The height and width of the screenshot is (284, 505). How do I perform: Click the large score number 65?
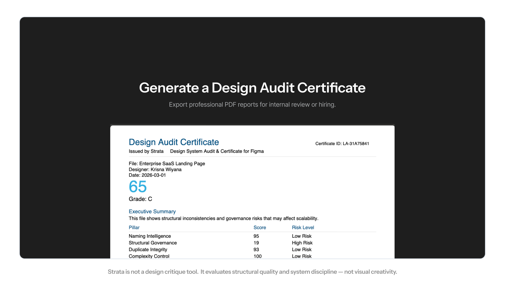(x=138, y=187)
